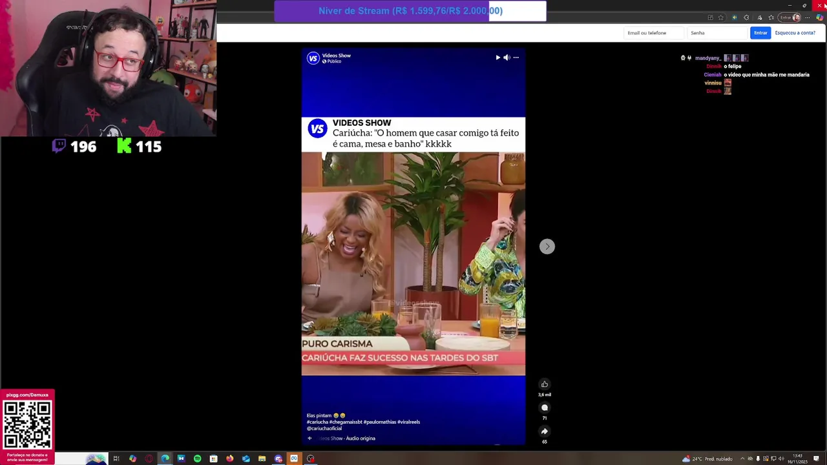The height and width of the screenshot is (465, 827).
Task: Click Cleniah's chat message about video
Action: click(766, 75)
